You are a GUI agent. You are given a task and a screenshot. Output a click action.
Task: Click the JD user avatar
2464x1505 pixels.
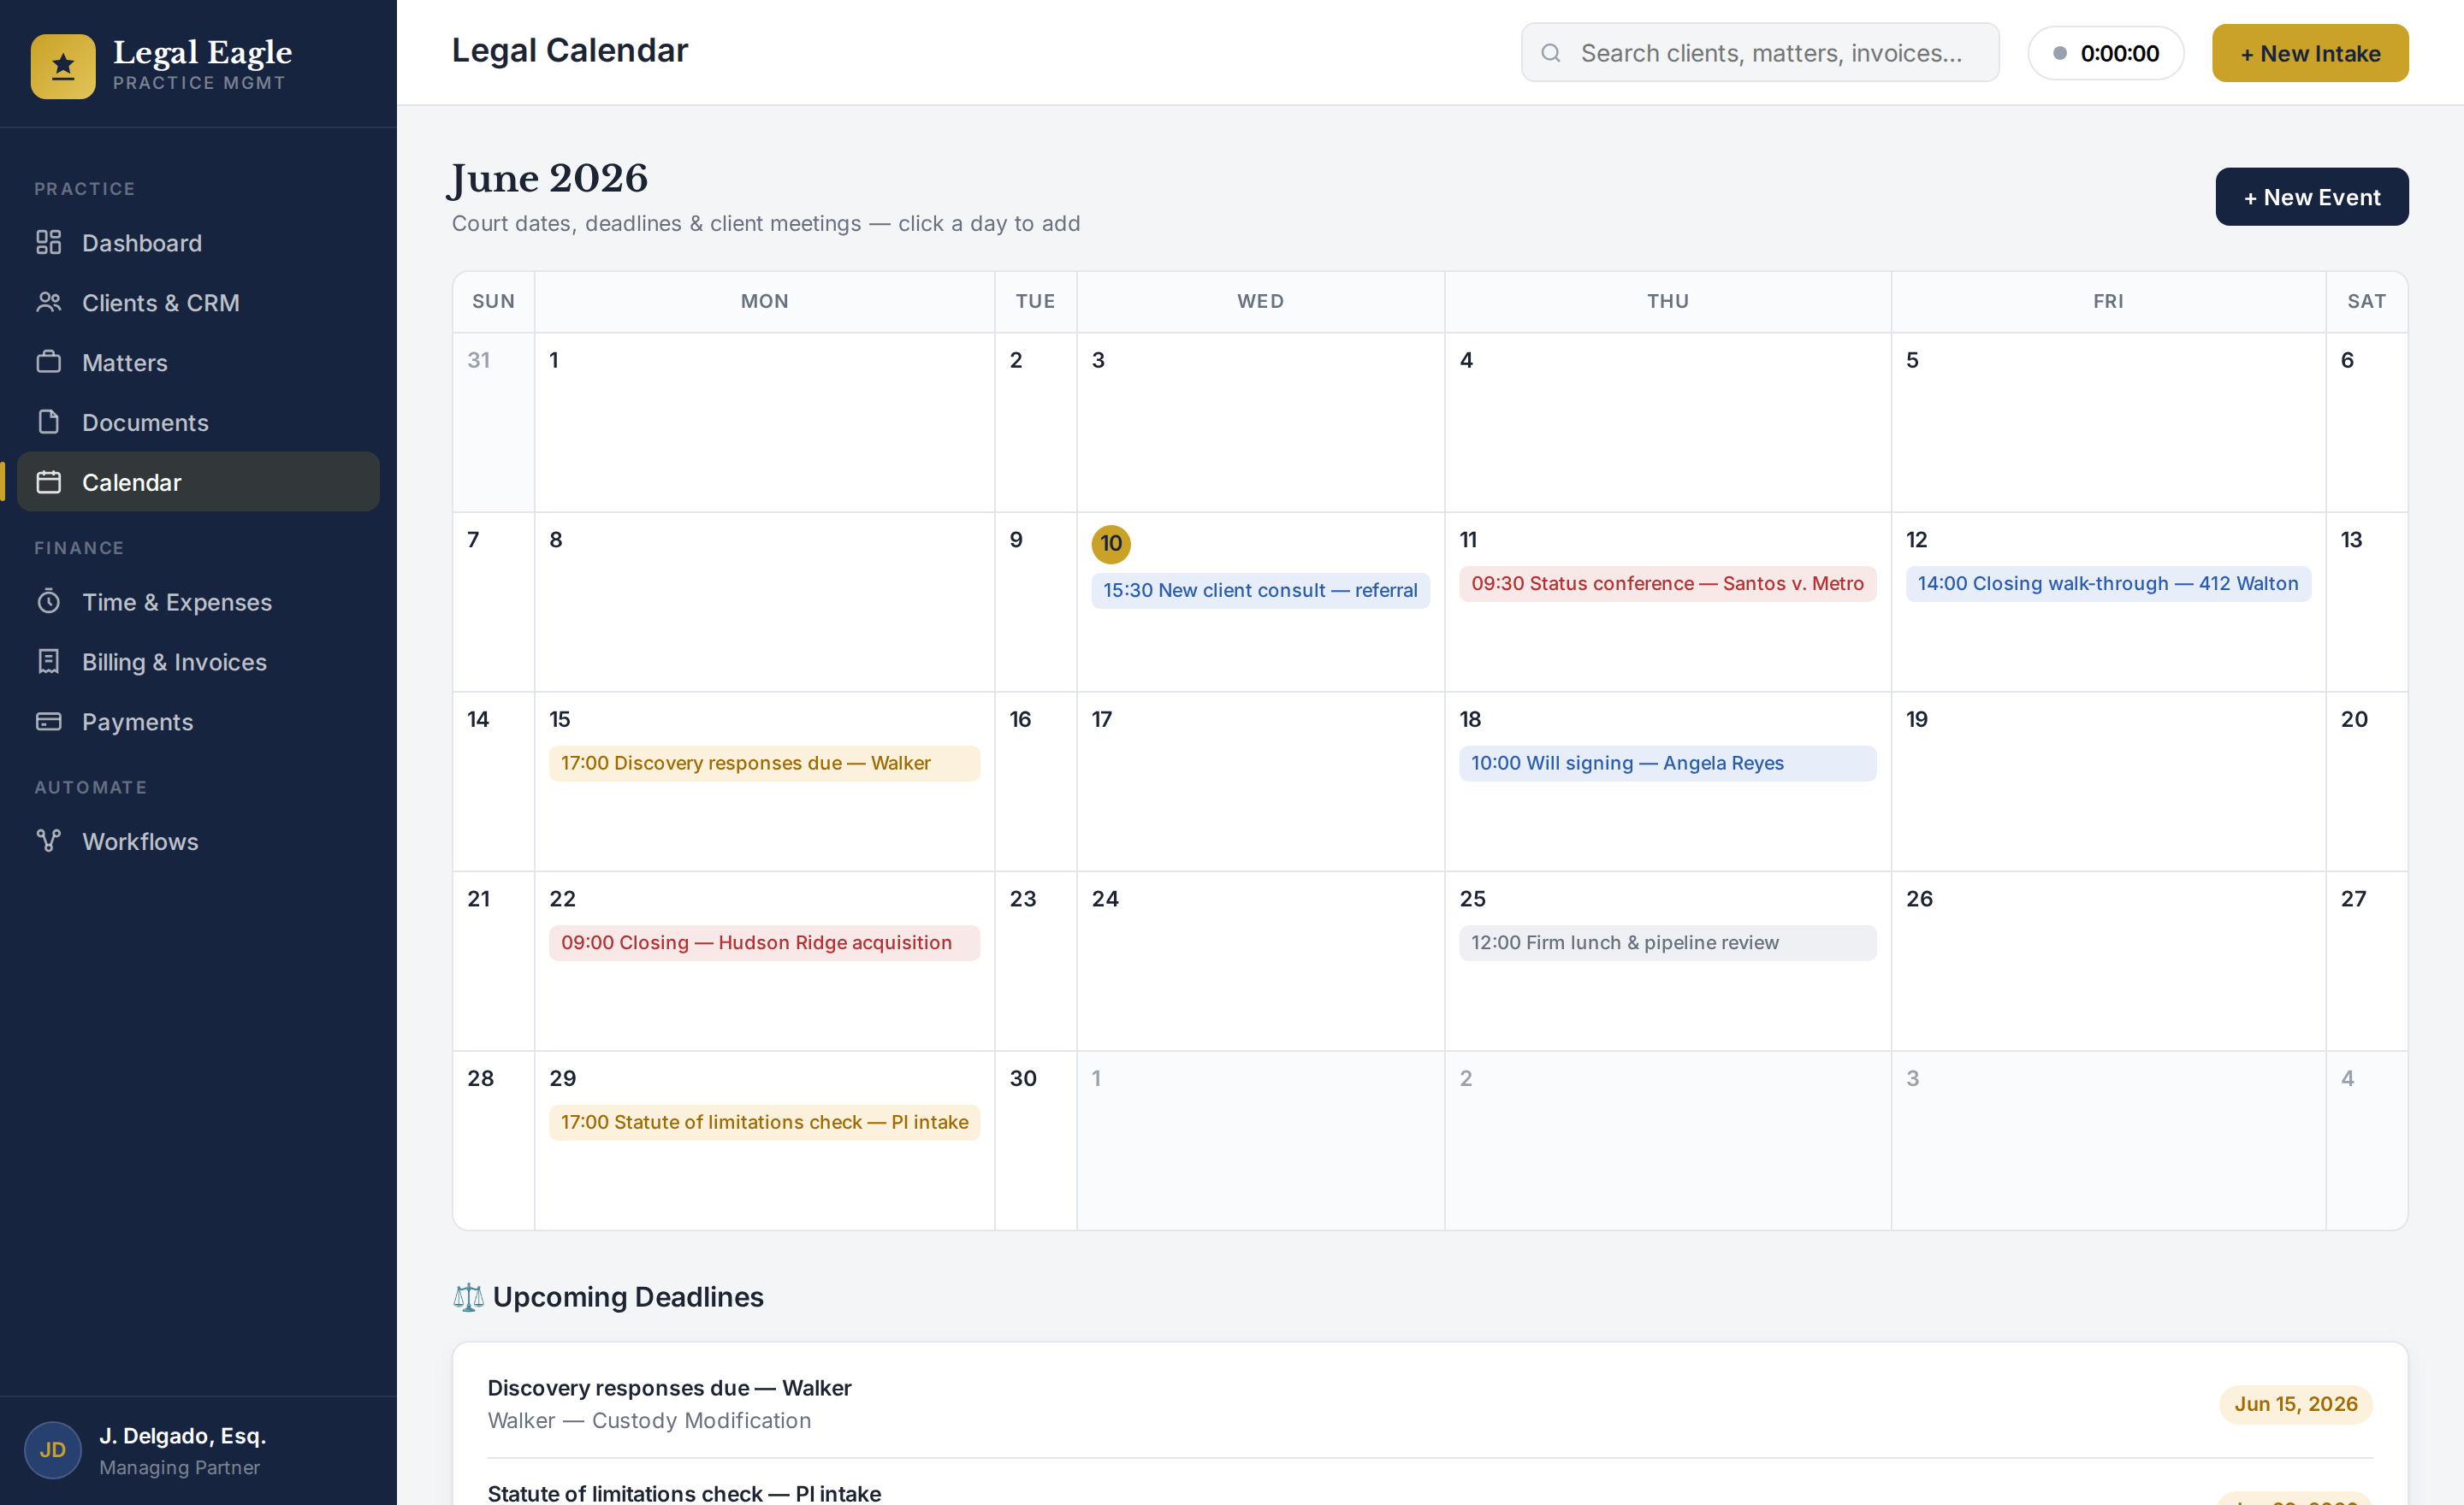[53, 1450]
